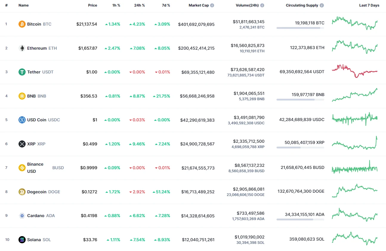
Task: Click the XRP logo icon
Action: [x=22, y=144]
